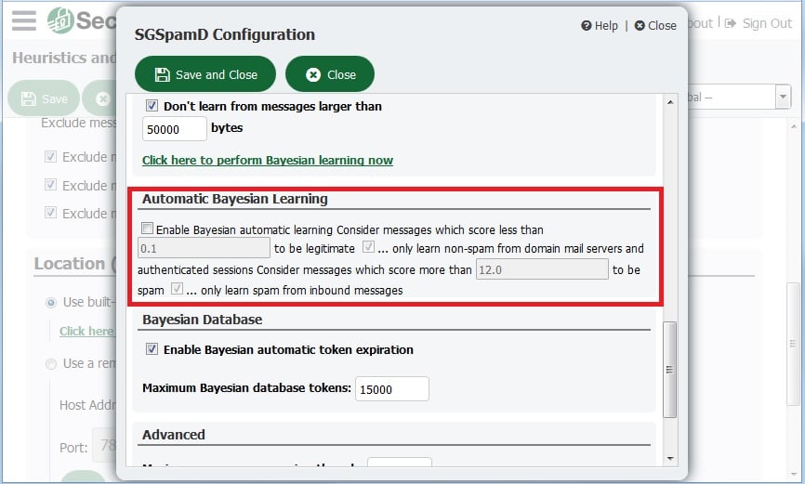Click the Close link in the dialog header

tap(655, 26)
